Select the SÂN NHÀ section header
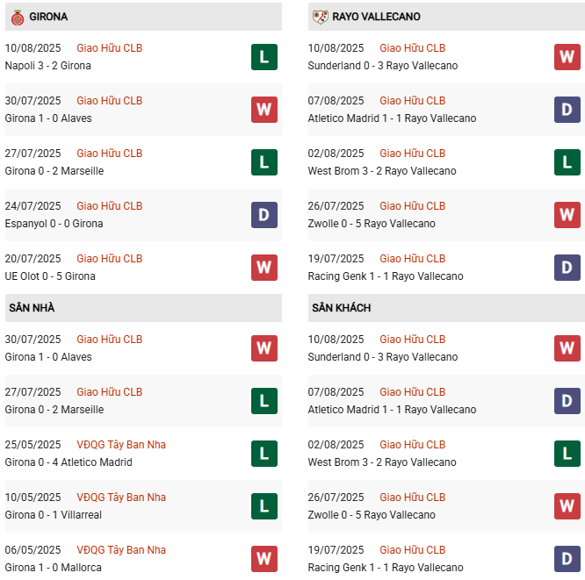The image size is (585, 580). [32, 308]
